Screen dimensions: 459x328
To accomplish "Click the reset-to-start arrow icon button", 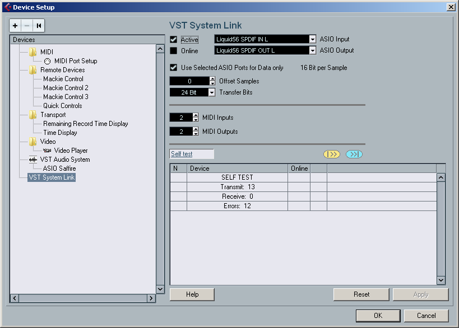I will (39, 26).
